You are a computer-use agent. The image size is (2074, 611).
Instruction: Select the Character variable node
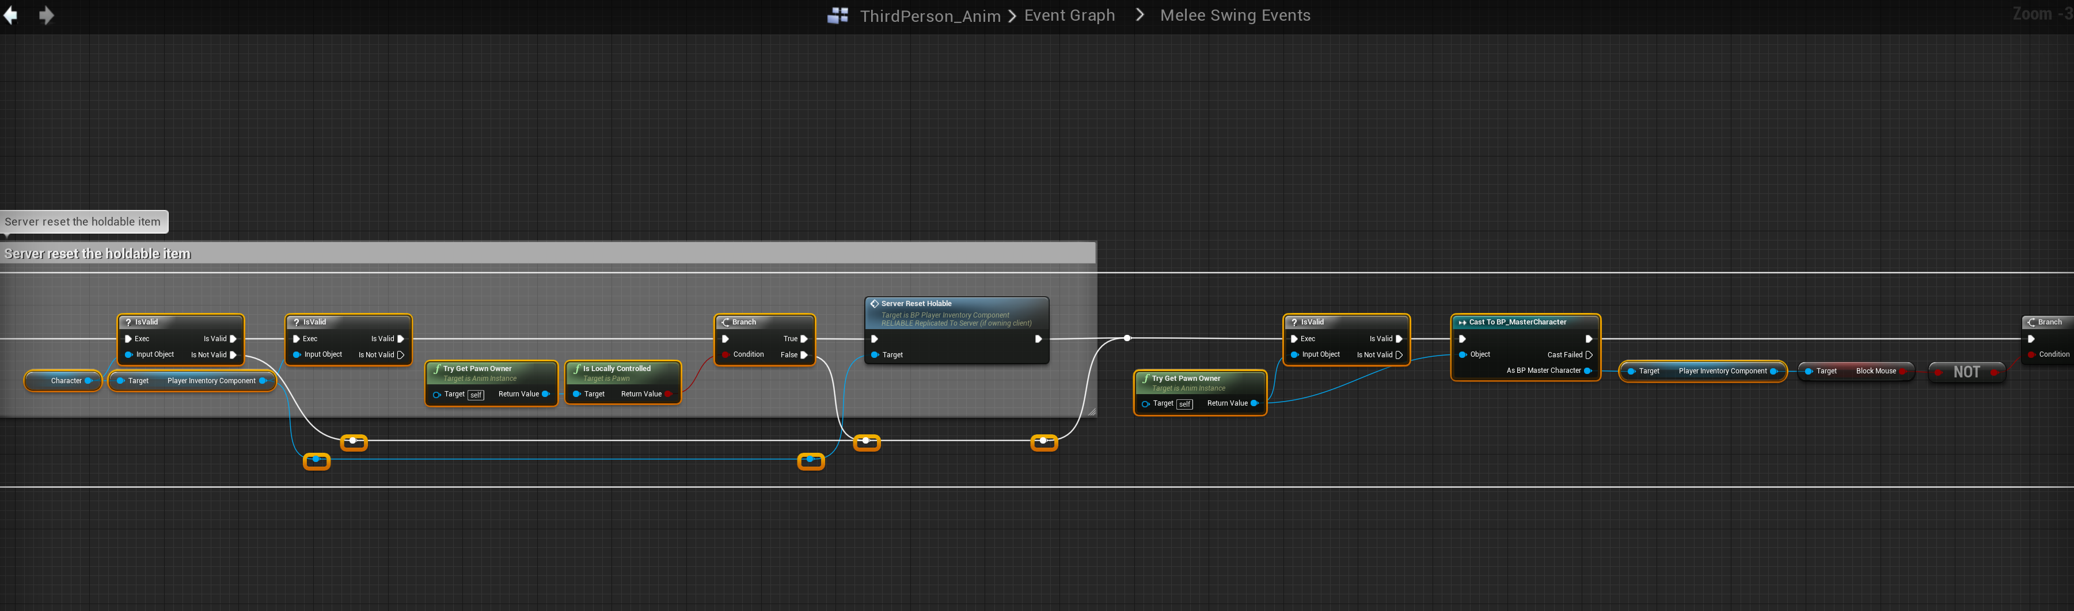(63, 381)
